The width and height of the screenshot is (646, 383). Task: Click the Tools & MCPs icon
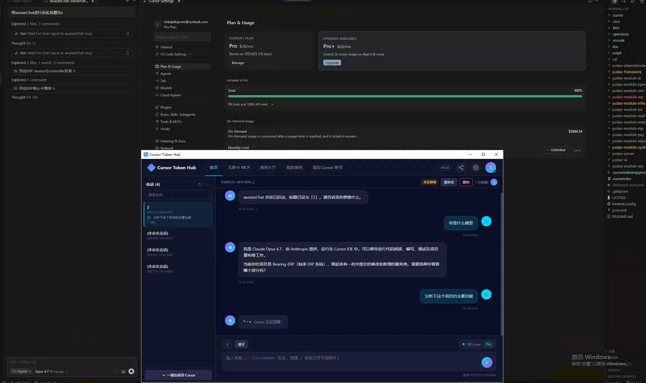coord(157,122)
